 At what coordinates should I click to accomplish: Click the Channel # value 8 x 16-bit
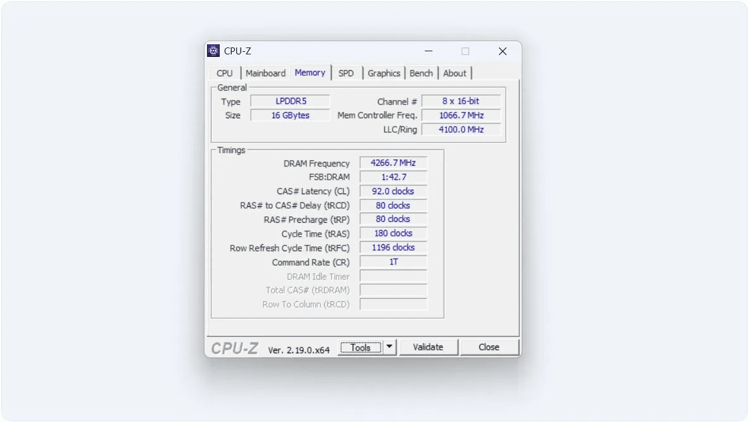[x=461, y=101]
